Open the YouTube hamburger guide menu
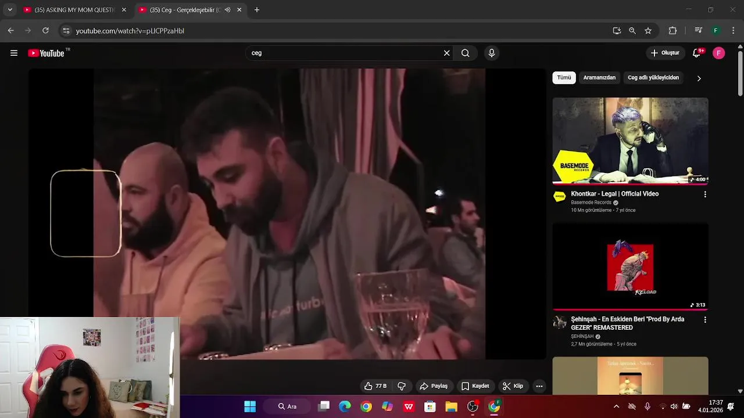 (x=14, y=53)
